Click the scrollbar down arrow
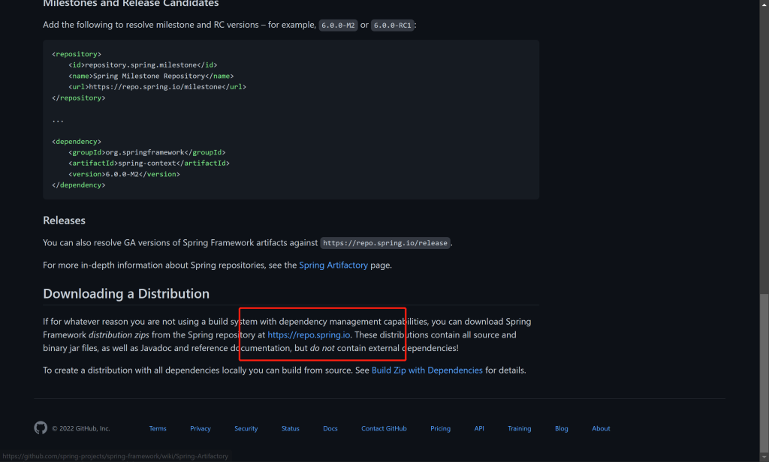Screen dimensions: 769x462 tap(764, 457)
